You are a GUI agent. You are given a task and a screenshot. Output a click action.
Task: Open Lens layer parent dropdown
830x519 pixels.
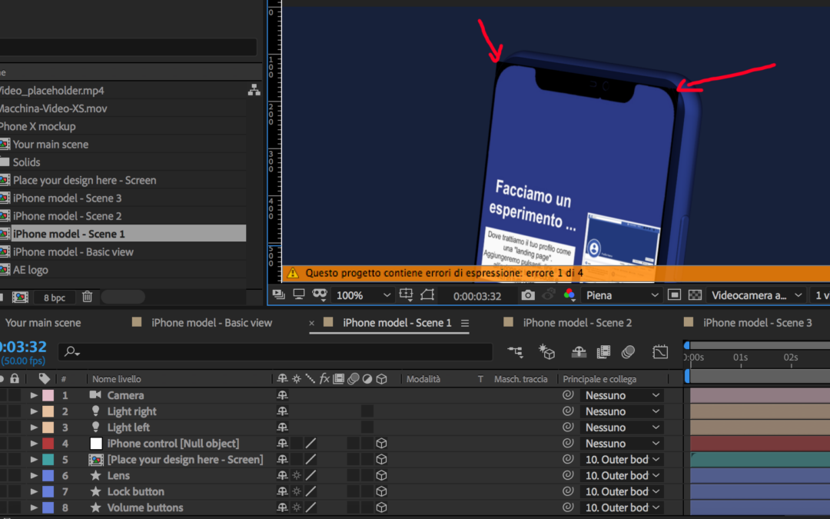tap(622, 475)
